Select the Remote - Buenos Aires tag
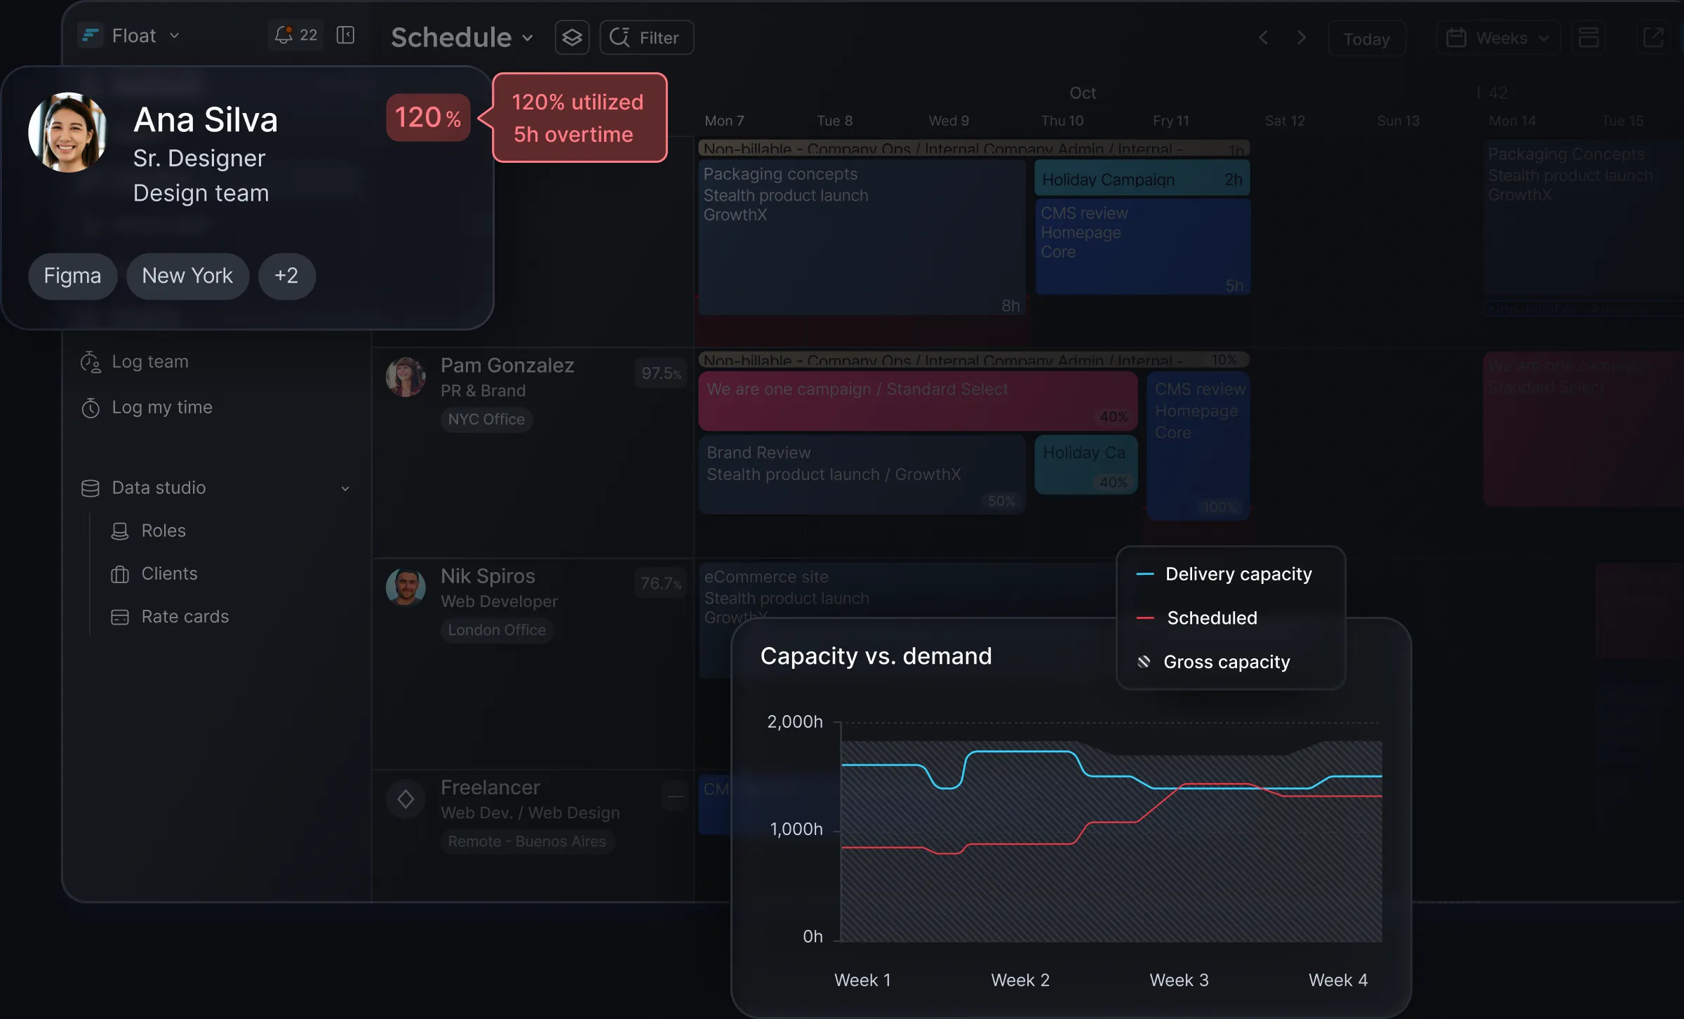 [527, 841]
